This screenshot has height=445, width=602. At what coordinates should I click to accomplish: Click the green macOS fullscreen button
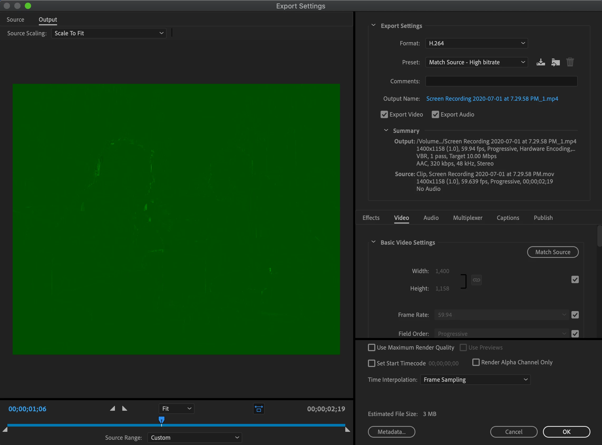28,6
